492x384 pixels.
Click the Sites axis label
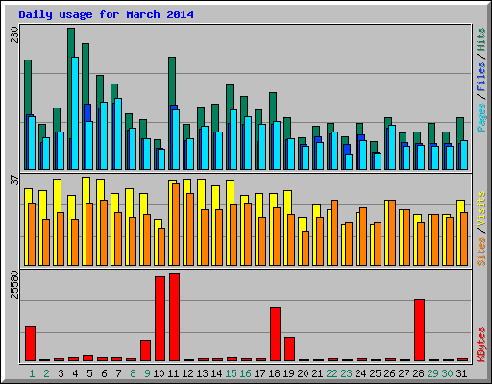click(480, 252)
